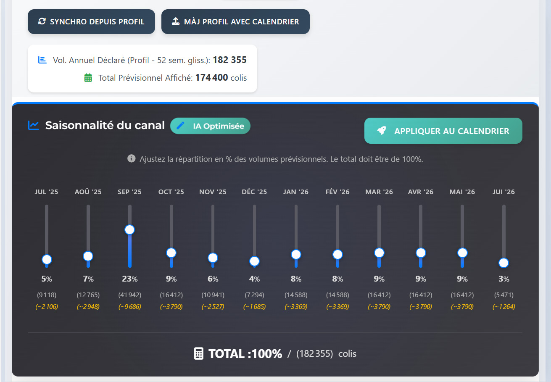Click the pencil icon in IA Optimisée badge
Image resolution: width=551 pixels, height=382 pixels.
(x=181, y=126)
